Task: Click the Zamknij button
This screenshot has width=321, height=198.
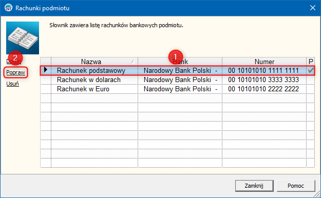Action: pos(254,186)
